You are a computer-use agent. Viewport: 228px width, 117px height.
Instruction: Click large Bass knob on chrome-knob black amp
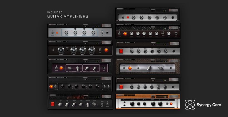click(x=74, y=50)
